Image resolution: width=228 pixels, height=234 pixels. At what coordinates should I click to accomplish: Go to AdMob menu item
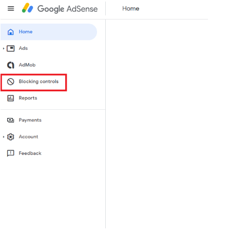[27, 65]
